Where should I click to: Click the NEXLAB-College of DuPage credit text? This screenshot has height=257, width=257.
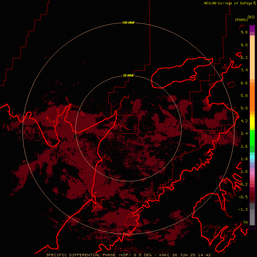point(228,3)
